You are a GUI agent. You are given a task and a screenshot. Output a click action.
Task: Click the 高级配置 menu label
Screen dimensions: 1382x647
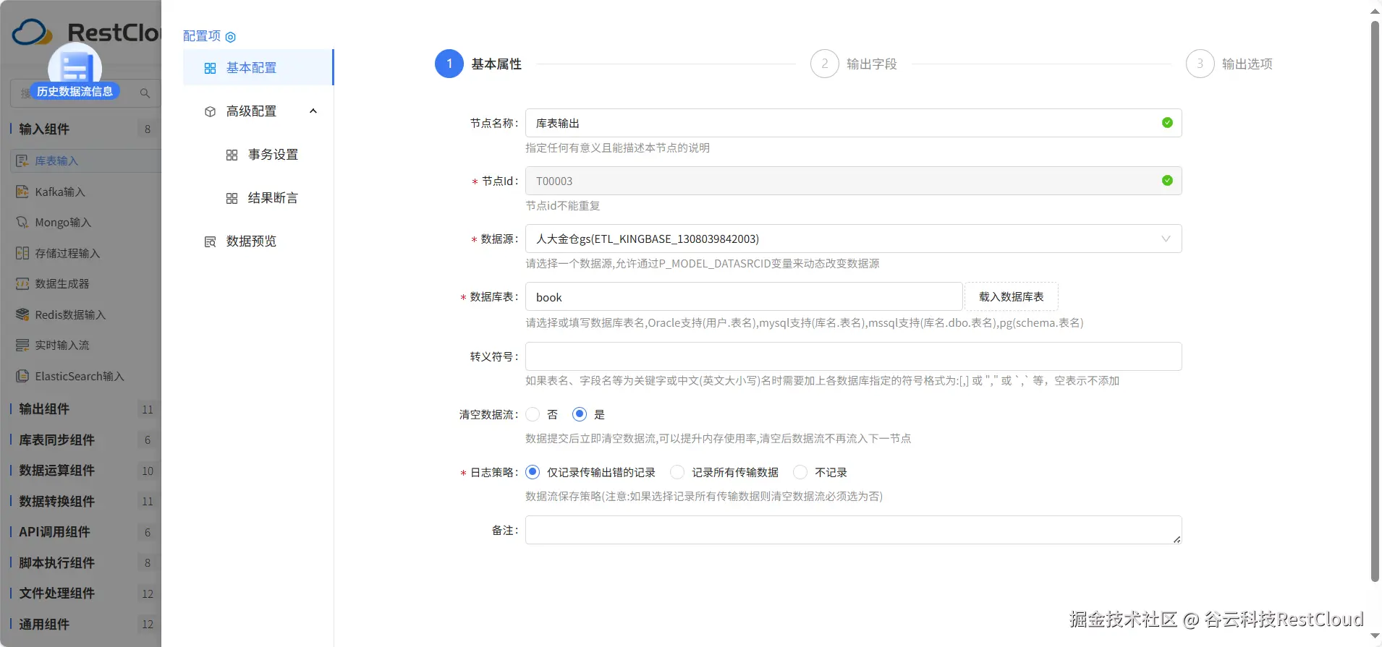point(251,111)
